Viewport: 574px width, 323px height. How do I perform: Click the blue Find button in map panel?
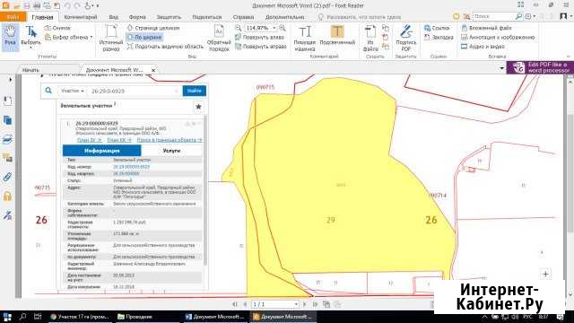pyautogui.click(x=195, y=91)
